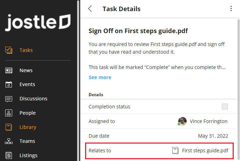Screen dimensions: 240x161
Task: Select the Tasks menu label
Action: pos(26,50)
